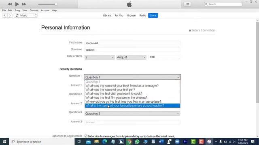Open the Help menu
This screenshot has height=145, width=259.
click(x=54, y=10)
